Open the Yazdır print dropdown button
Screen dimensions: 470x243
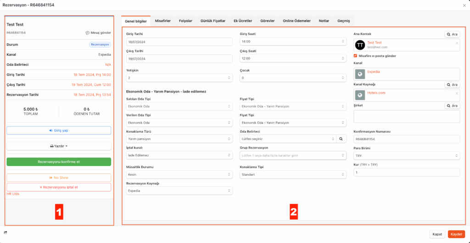click(x=59, y=146)
